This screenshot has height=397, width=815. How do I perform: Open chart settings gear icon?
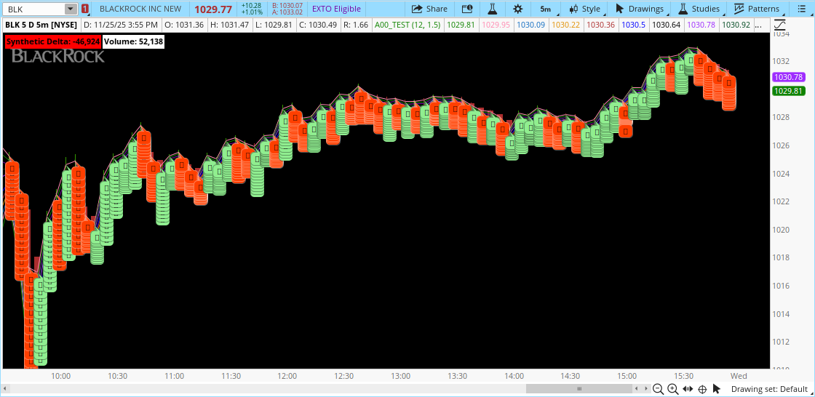(517, 9)
